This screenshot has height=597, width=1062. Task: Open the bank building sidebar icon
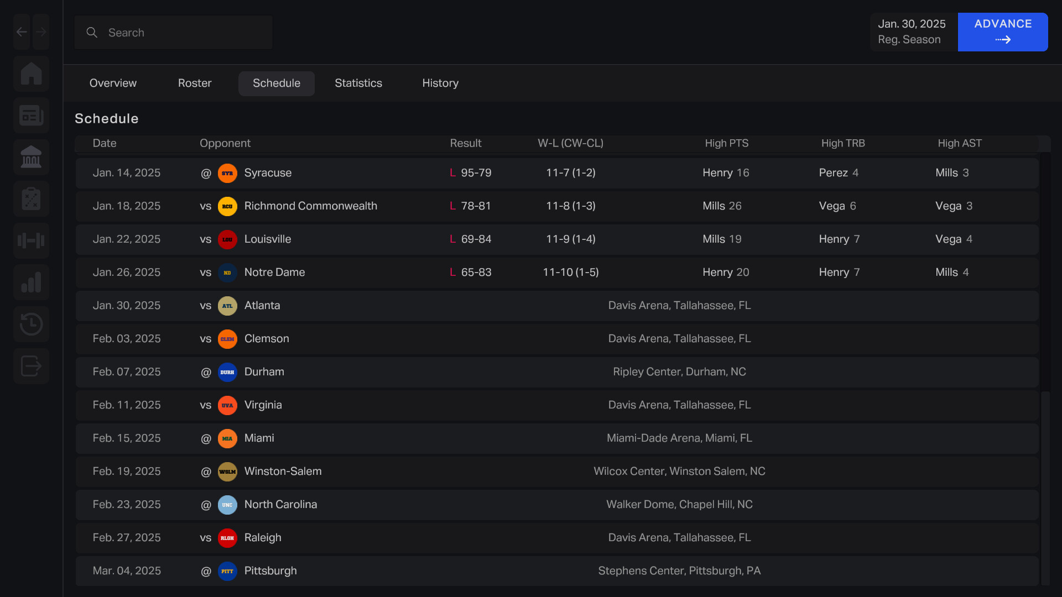pyautogui.click(x=31, y=157)
